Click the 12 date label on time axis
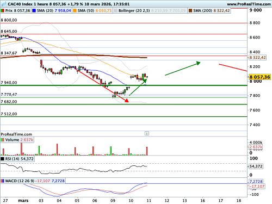The image size is (272, 204). (167, 201)
